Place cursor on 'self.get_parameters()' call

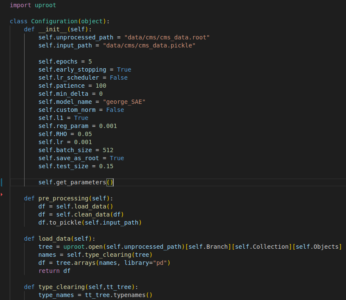coord(75,182)
